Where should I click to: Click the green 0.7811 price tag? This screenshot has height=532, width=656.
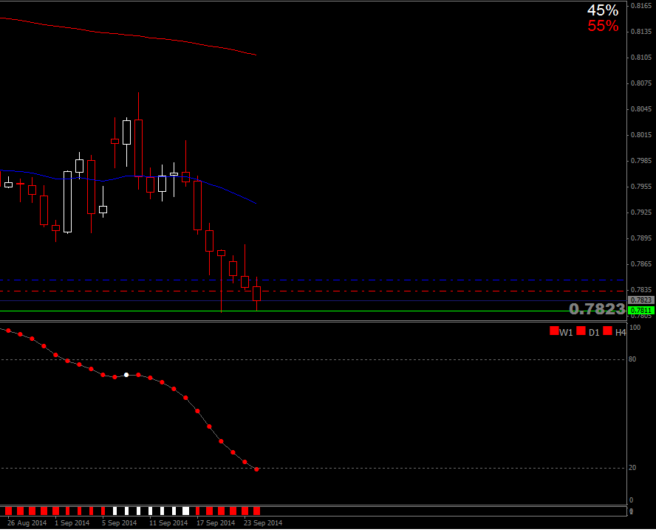point(641,311)
